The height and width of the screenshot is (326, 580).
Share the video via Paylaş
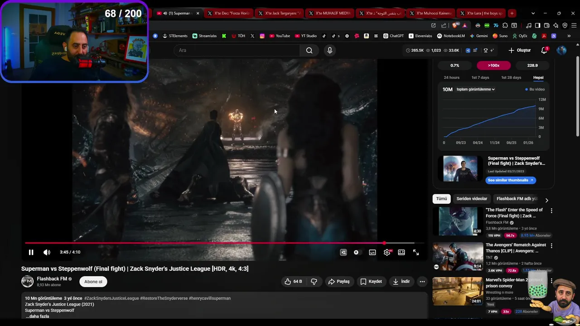point(338,282)
